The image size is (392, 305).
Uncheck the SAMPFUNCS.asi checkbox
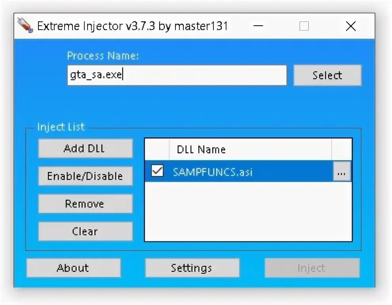(x=157, y=171)
